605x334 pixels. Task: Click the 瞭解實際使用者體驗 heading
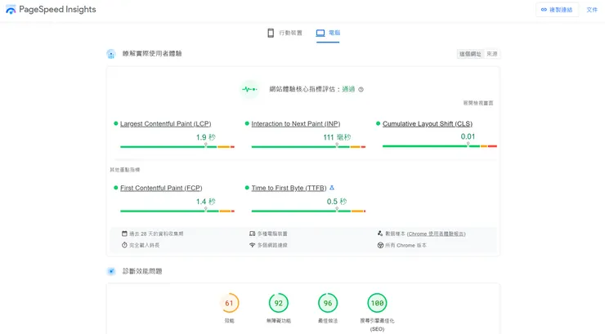coord(152,54)
